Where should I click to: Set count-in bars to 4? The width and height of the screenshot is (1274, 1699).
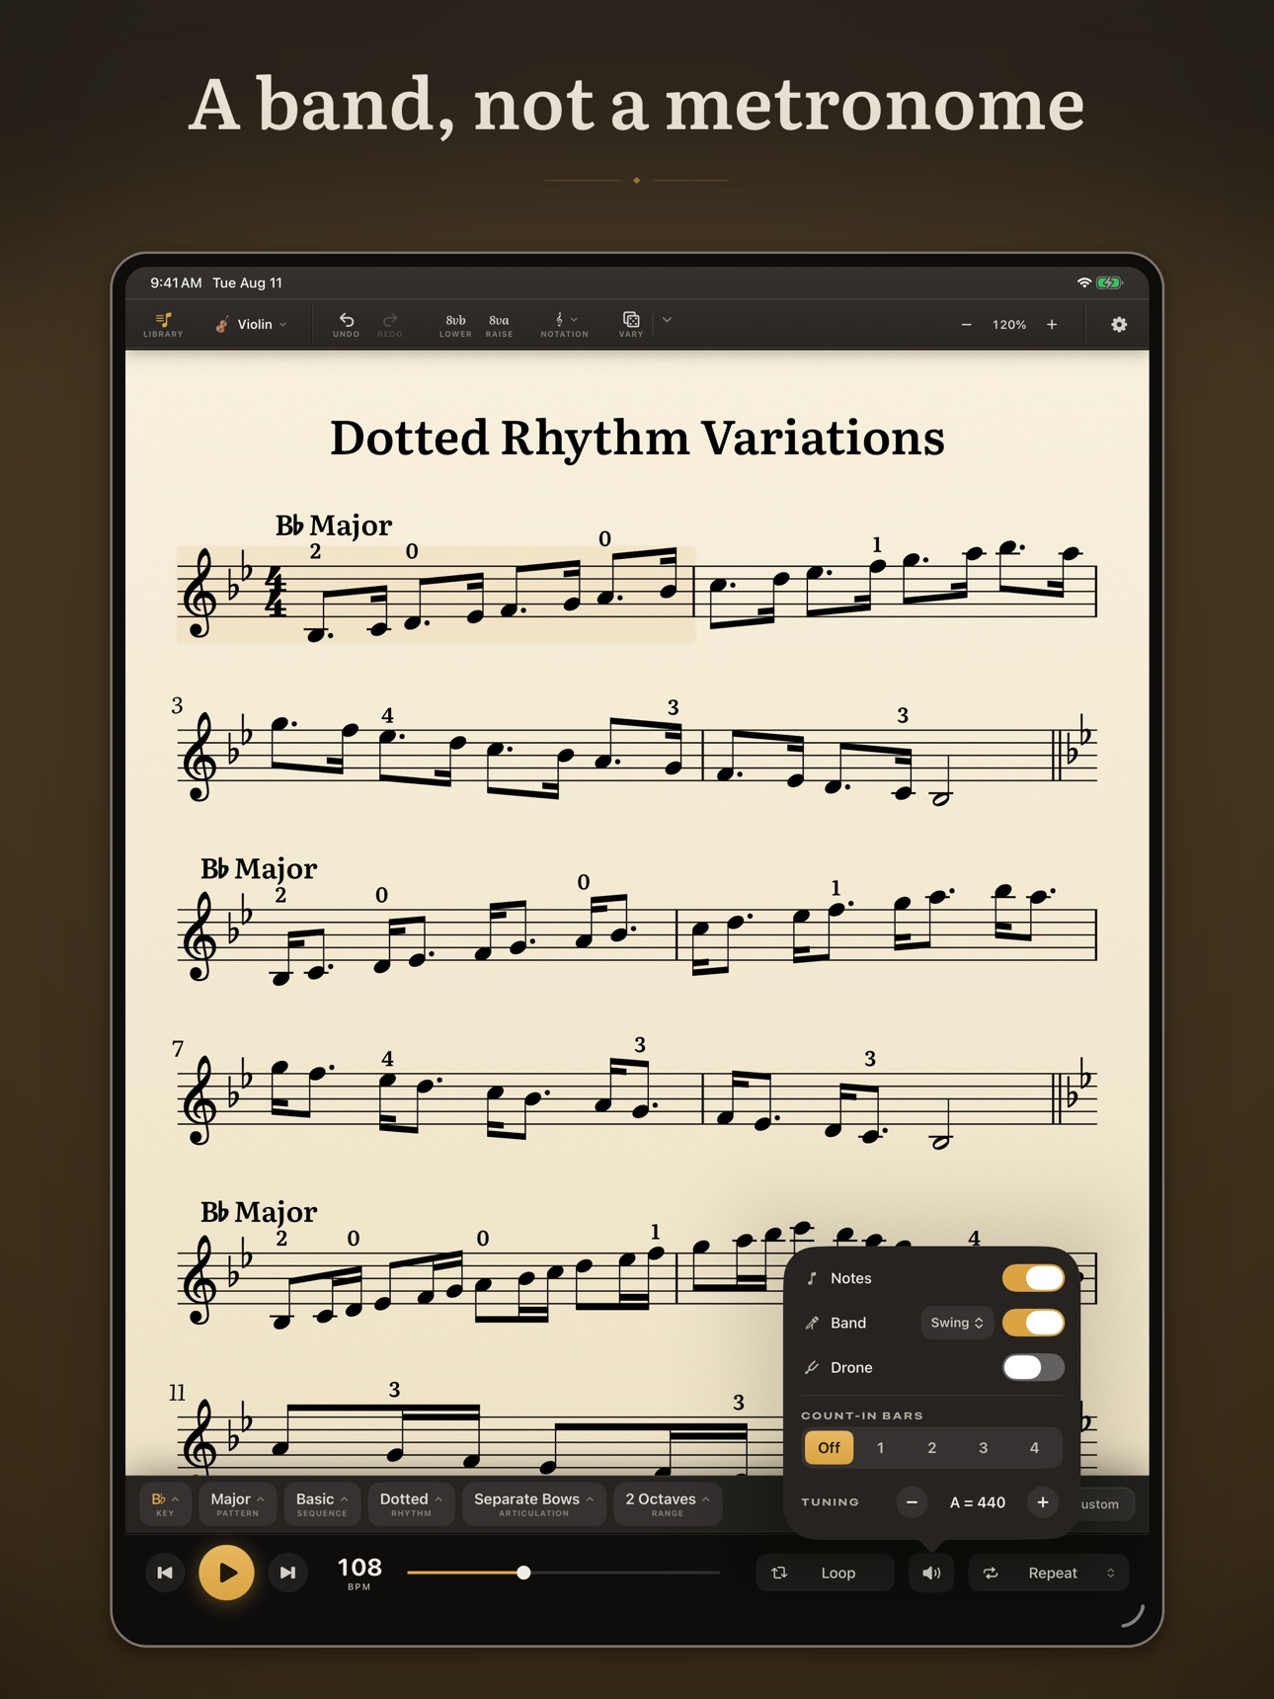click(x=1034, y=1448)
